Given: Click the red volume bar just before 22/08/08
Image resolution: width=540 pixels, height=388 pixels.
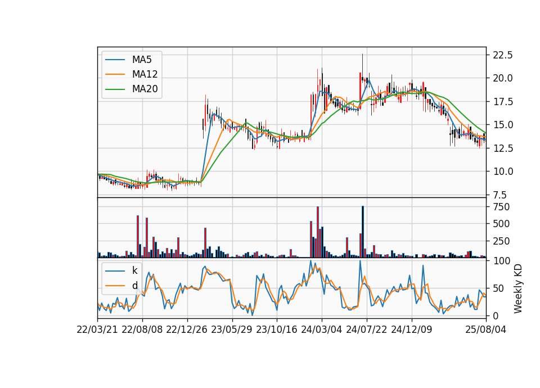Looking at the screenshot, I should [138, 237].
